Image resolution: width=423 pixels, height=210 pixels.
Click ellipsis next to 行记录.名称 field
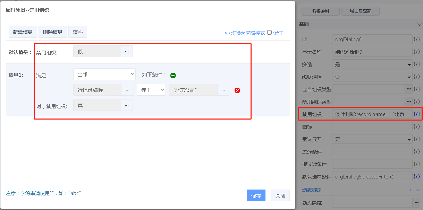point(127,90)
